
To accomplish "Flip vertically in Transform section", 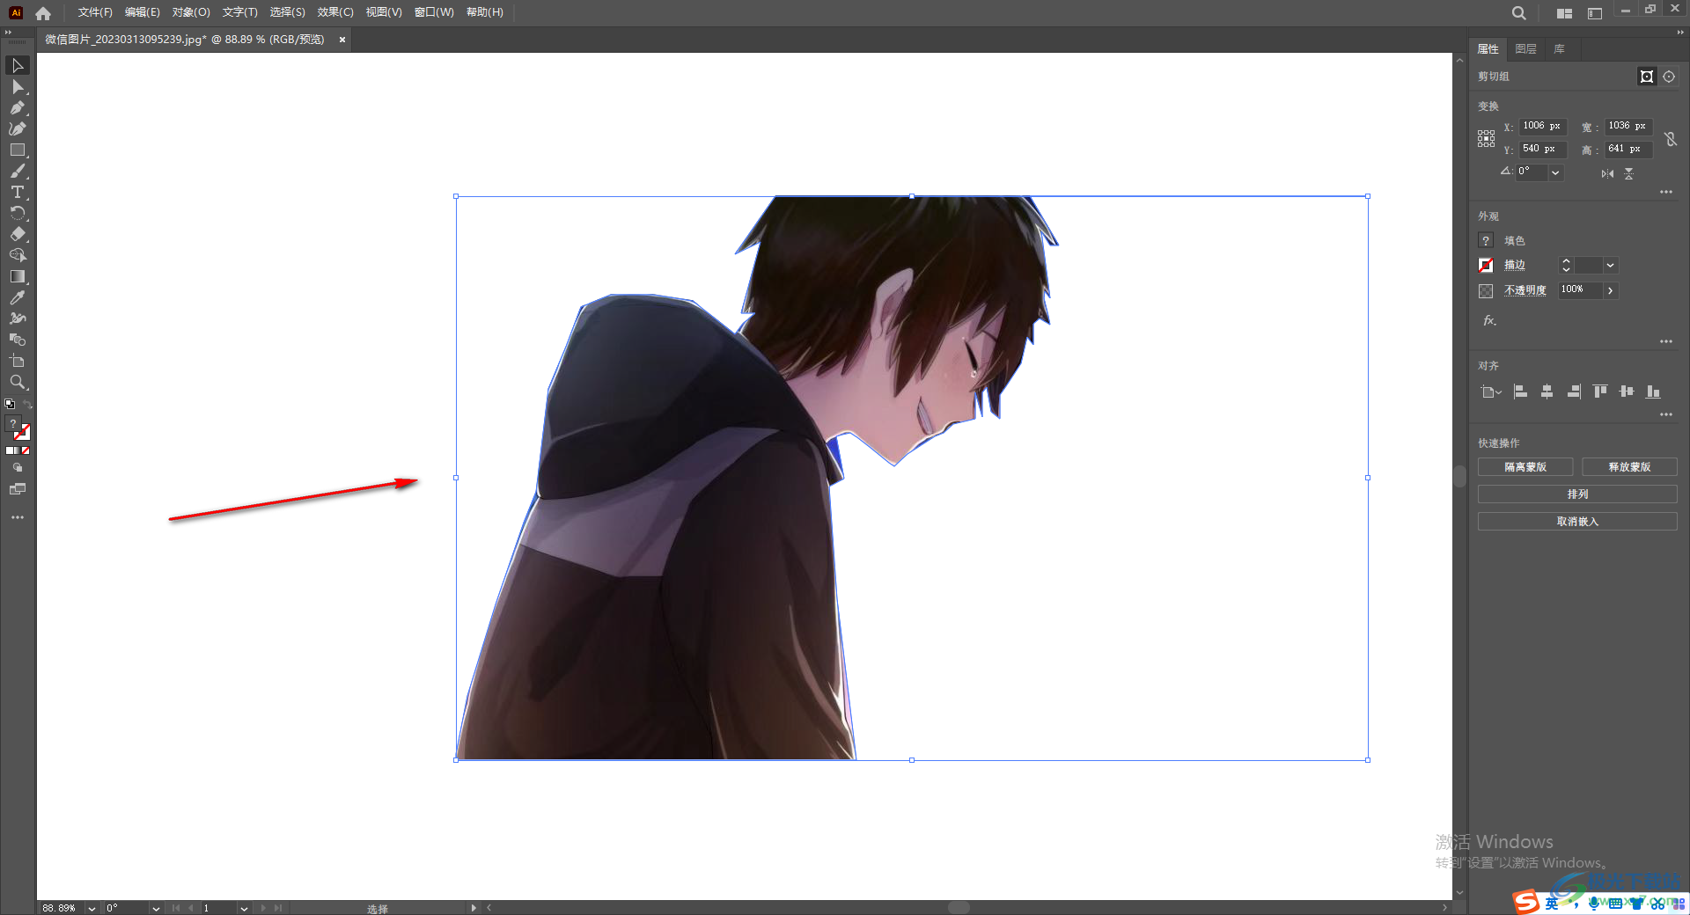I will pyautogui.click(x=1628, y=173).
